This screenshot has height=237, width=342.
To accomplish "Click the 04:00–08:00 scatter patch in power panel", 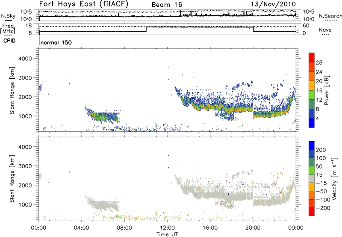I will [x=103, y=116].
